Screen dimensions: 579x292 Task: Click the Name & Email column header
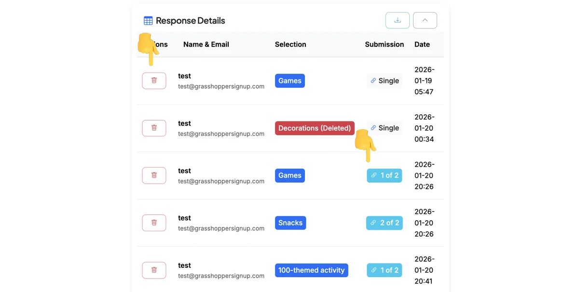pos(206,44)
